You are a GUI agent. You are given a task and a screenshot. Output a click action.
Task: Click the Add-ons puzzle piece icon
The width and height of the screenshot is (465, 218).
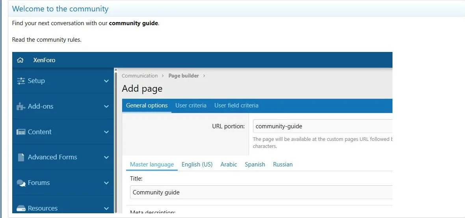pos(21,106)
